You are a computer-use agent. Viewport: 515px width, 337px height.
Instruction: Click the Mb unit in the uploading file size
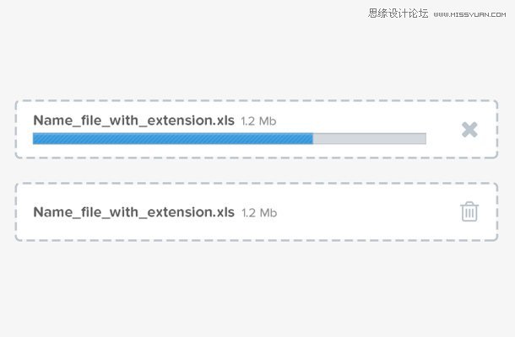[x=268, y=121]
